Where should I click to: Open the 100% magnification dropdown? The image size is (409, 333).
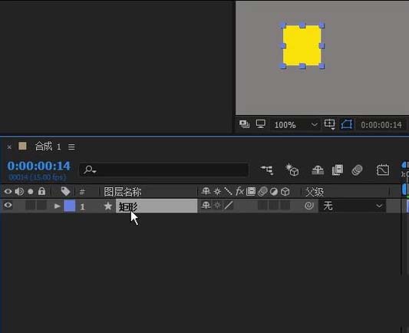295,125
